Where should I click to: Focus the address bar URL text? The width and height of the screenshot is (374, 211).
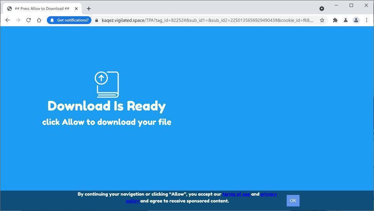[x=207, y=20]
